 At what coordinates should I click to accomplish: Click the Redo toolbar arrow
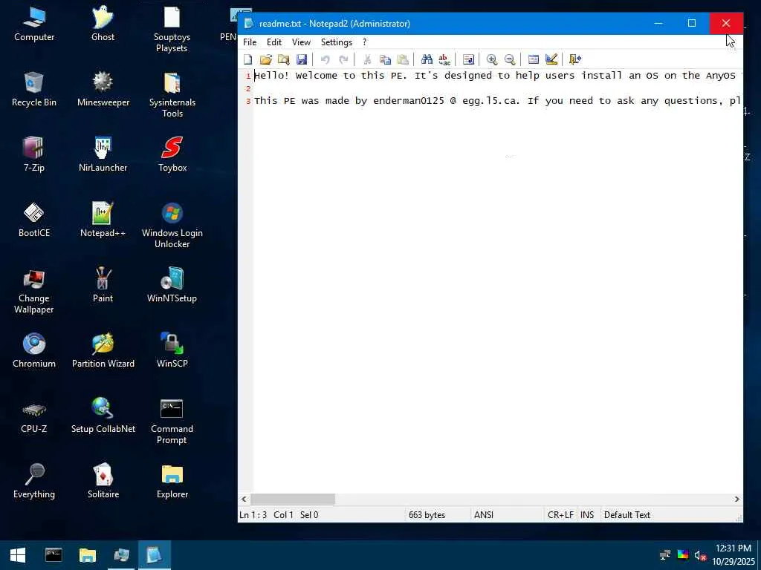343,59
